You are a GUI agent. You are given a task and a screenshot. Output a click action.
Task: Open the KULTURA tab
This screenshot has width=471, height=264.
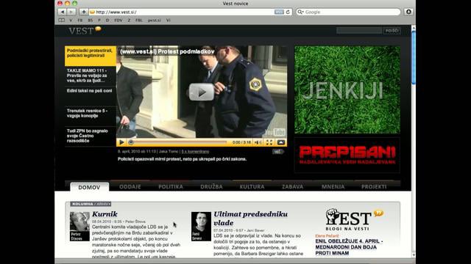252,187
